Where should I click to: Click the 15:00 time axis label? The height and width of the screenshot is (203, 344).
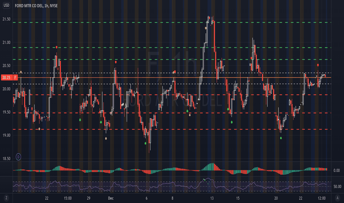tap(68, 198)
